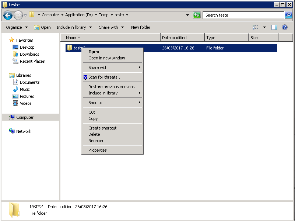Select Scan for threats in context menu
295x221 pixels.
[105, 77]
